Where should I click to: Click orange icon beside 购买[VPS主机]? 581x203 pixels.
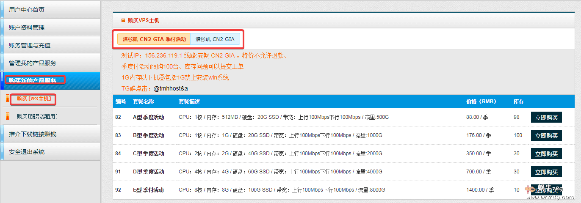point(7,99)
